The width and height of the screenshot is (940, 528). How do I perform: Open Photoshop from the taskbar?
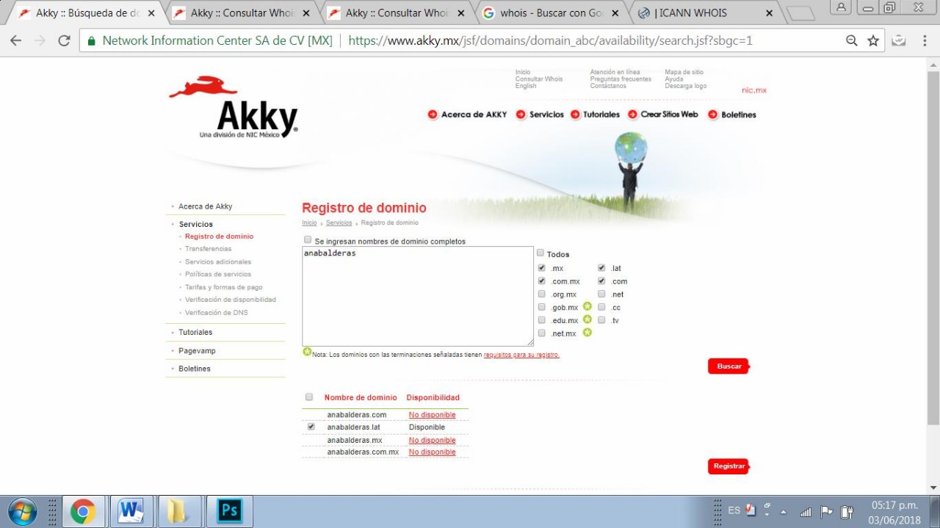[x=230, y=511]
